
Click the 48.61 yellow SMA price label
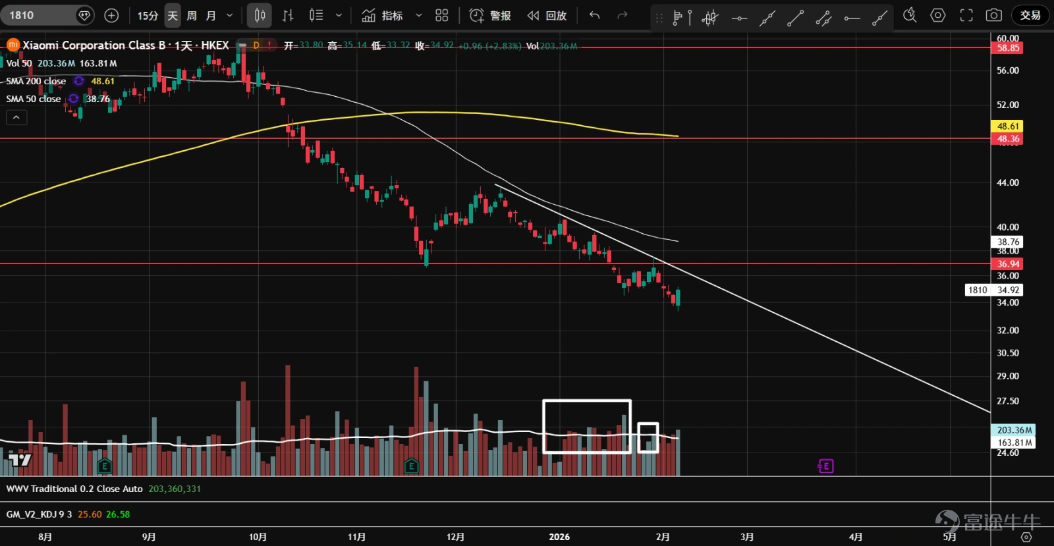1008,126
